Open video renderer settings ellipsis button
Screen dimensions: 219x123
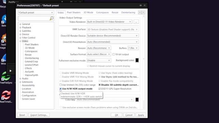[x=136, y=22]
